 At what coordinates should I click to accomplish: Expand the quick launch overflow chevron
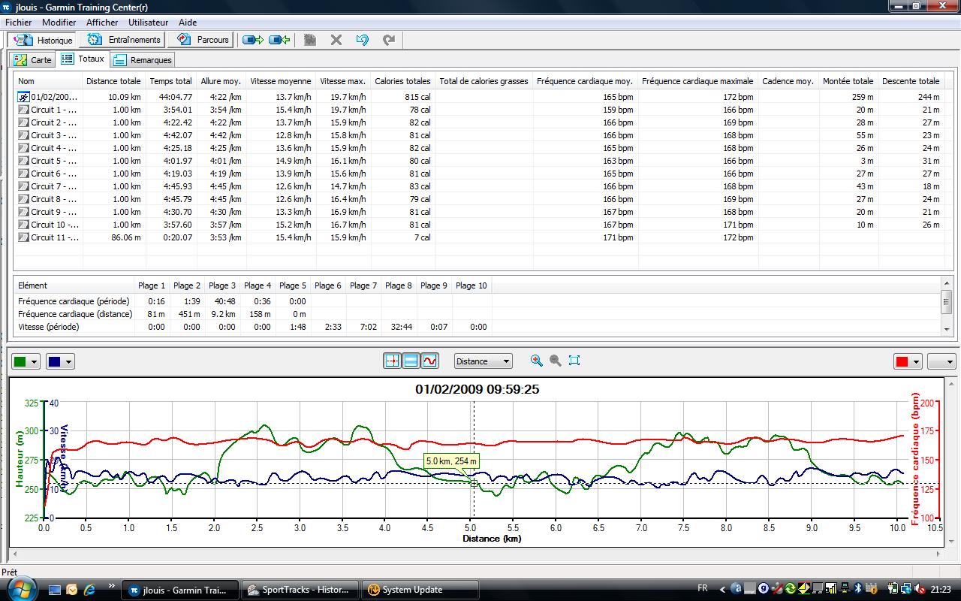click(x=113, y=585)
